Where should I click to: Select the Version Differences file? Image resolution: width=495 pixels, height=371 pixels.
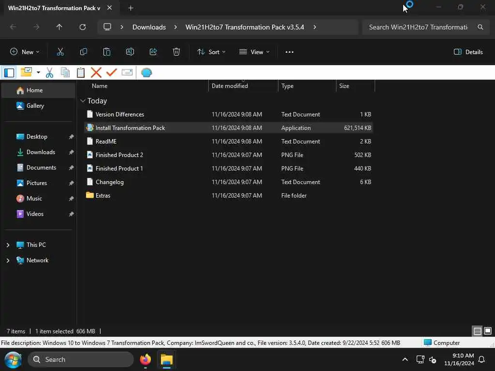coord(229,114)
